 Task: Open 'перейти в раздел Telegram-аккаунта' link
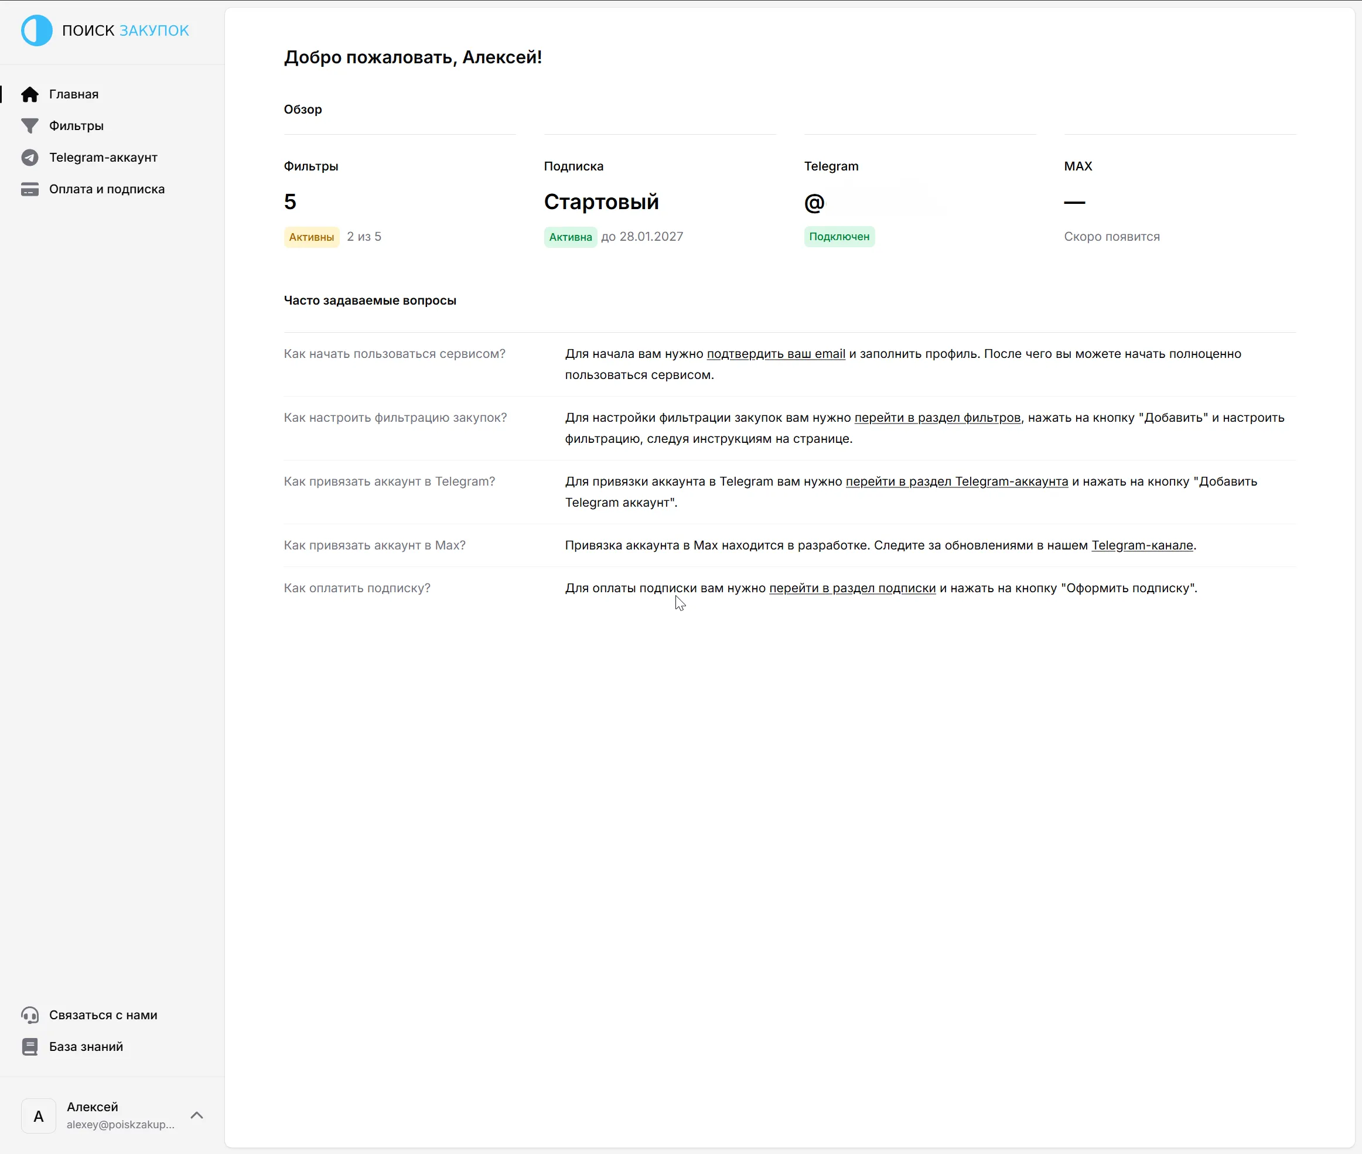pos(957,482)
